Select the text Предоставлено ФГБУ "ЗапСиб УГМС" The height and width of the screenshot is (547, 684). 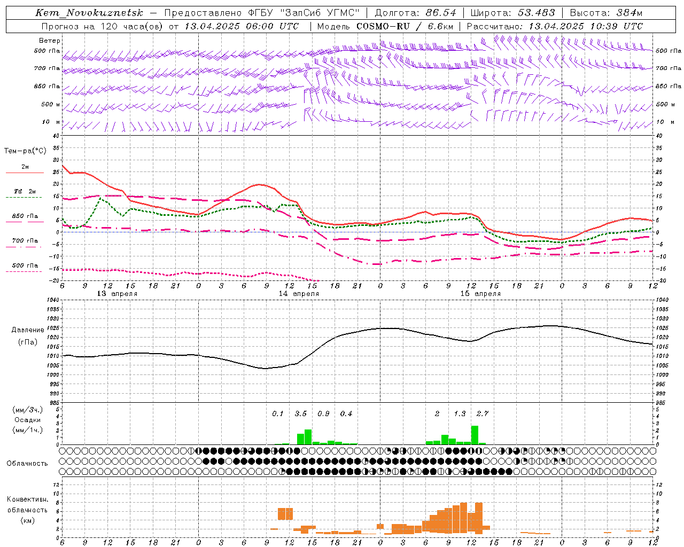pos(262,13)
